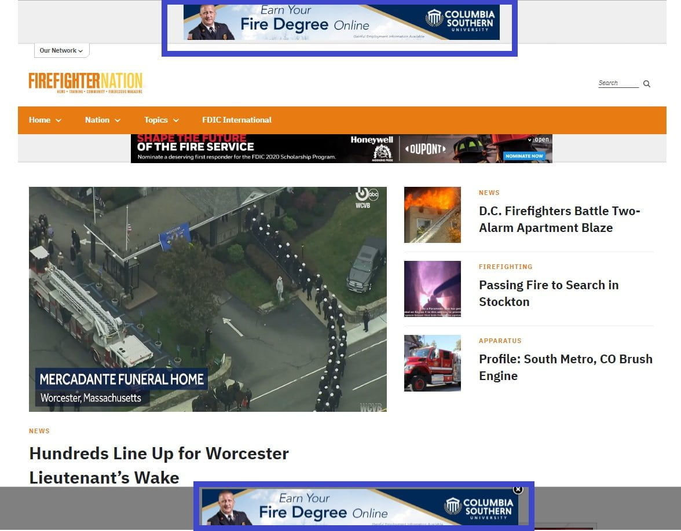Click Nominate Now button in banner
The image size is (681, 531).
524,156
